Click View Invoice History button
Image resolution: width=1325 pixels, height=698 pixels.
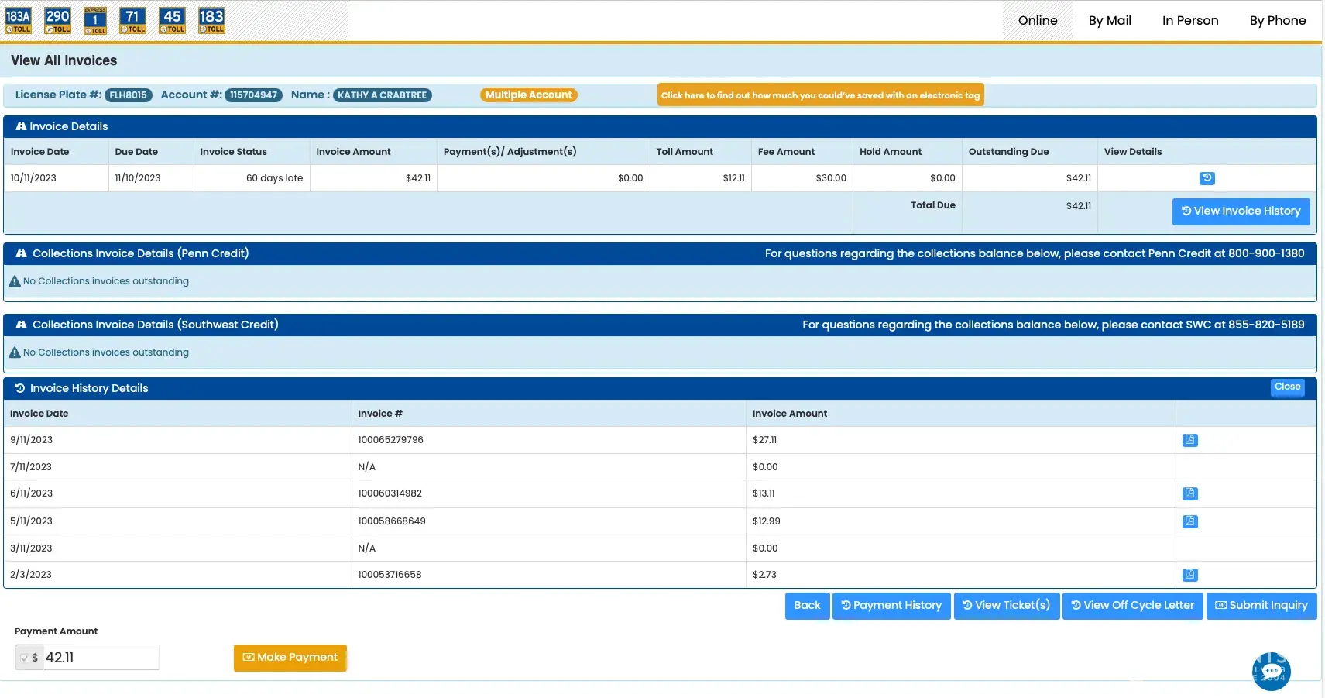tap(1241, 211)
